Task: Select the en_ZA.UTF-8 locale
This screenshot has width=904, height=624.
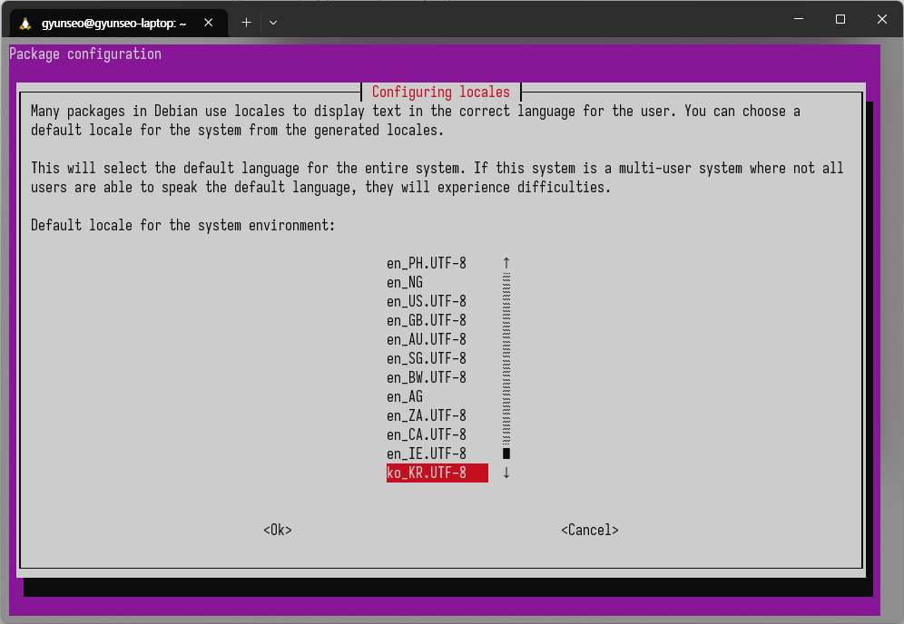Action: [x=426, y=415]
